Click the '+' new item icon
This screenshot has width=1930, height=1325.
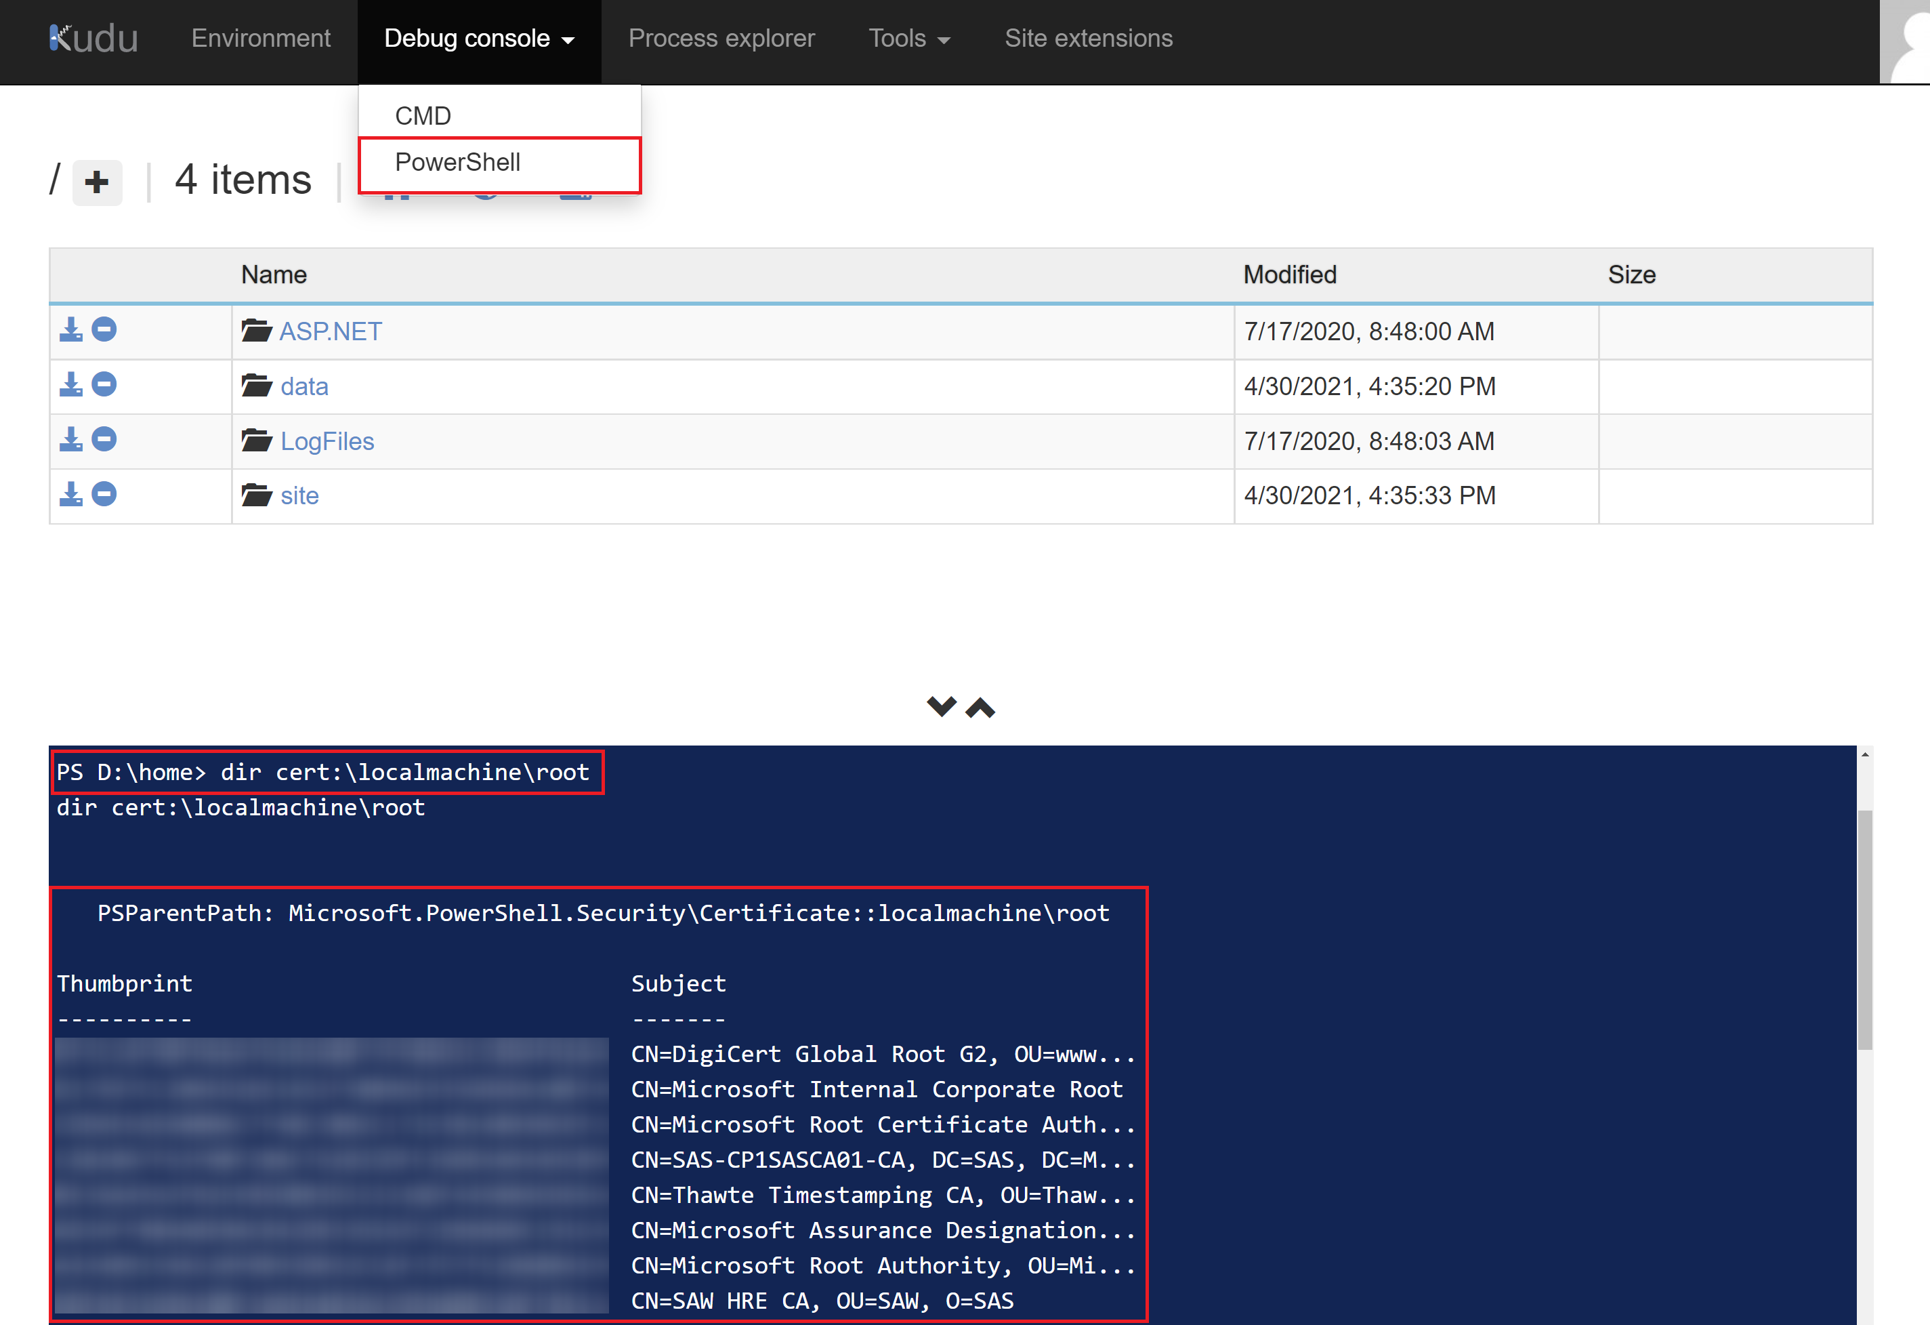(97, 182)
